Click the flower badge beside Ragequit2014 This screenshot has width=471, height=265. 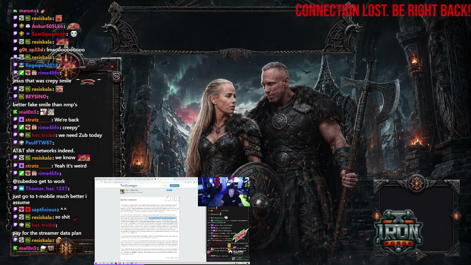(x=21, y=65)
